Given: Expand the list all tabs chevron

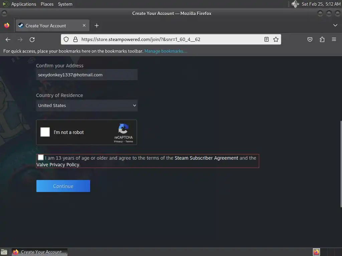Looking at the screenshot, I should pos(335,25).
